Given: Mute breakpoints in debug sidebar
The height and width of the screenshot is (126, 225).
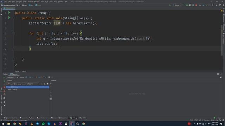Looking at the screenshot, I should 4,94.
